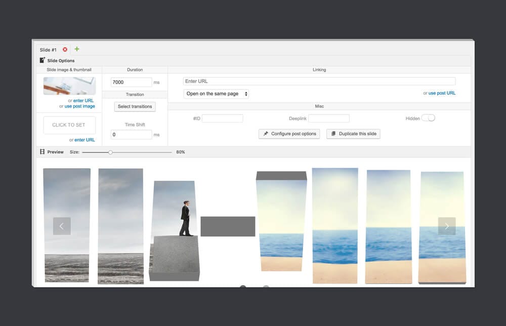Toggle the Hidden switch

click(x=428, y=118)
